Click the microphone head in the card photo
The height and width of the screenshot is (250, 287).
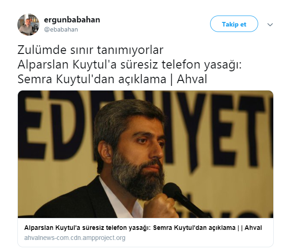pos(171,191)
